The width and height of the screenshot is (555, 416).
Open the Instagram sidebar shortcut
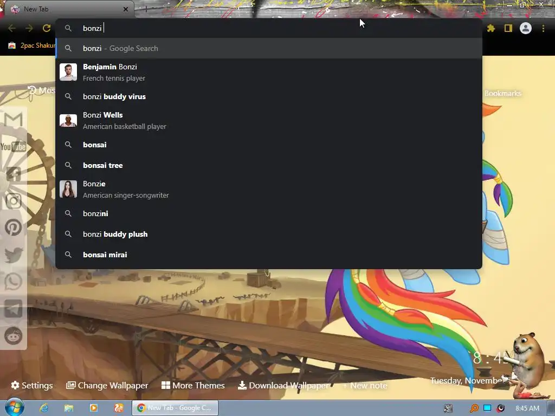tap(13, 201)
